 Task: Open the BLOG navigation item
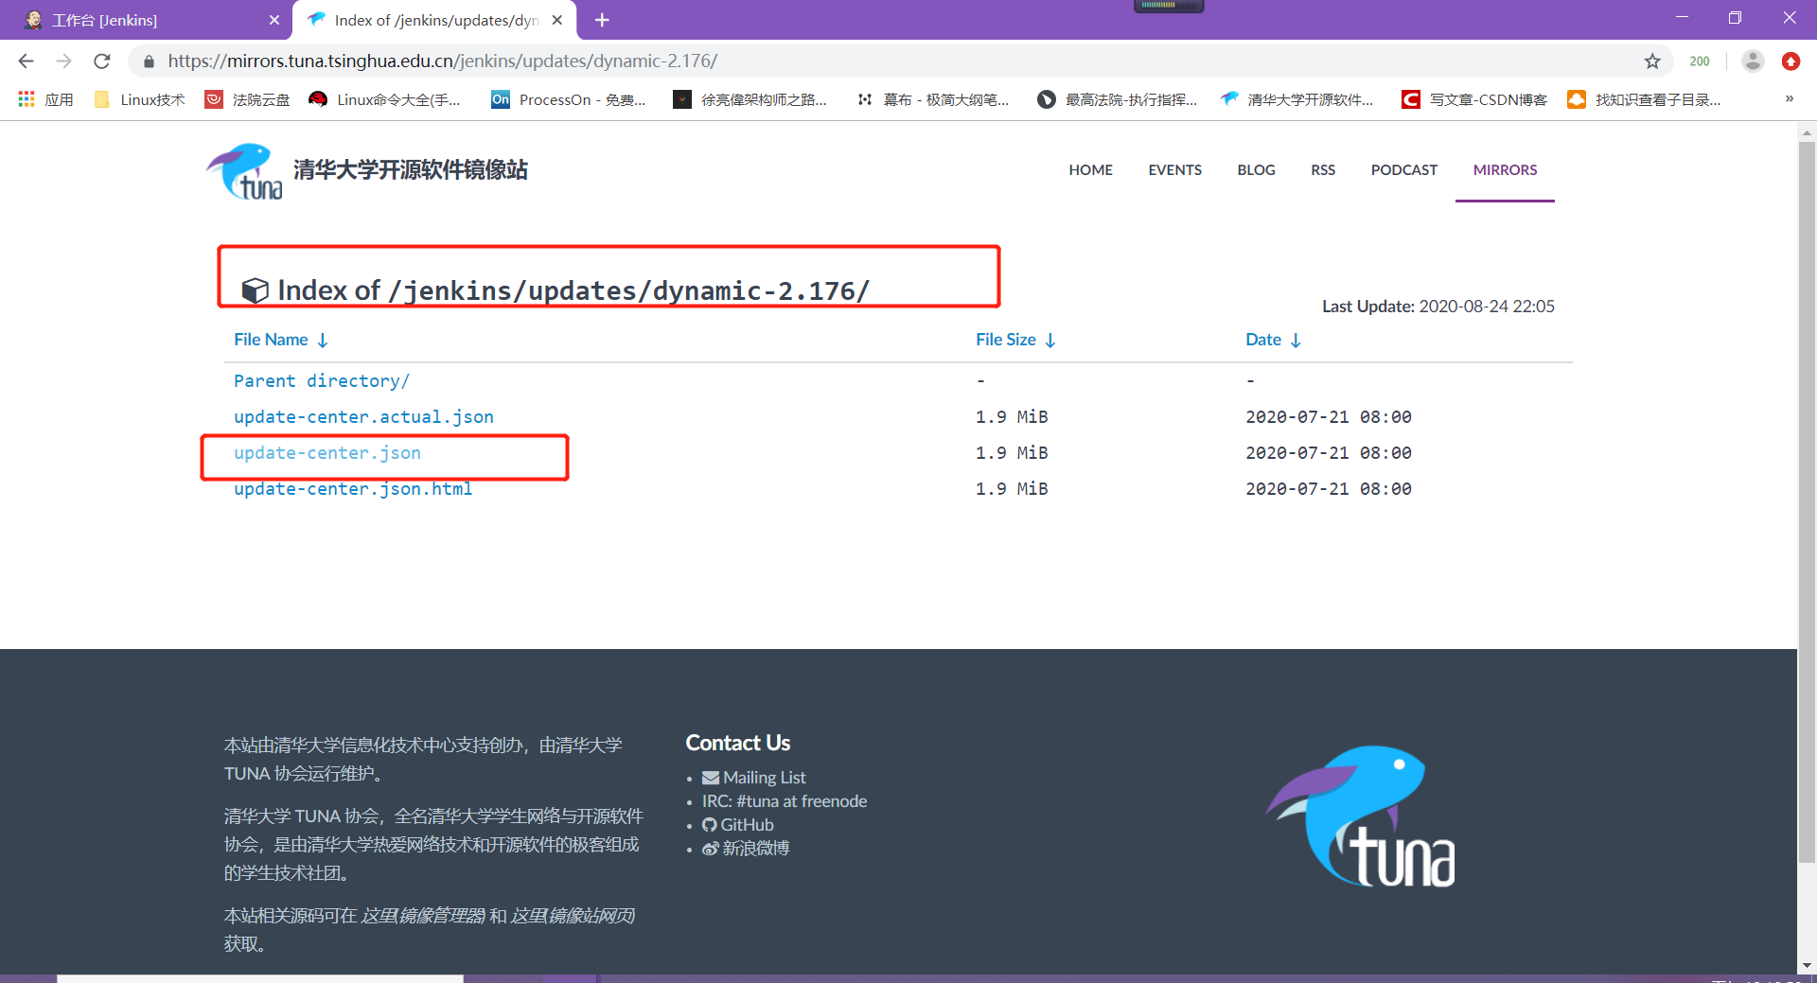[1256, 170]
